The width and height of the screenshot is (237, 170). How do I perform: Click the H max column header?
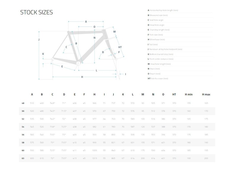tap(206, 94)
